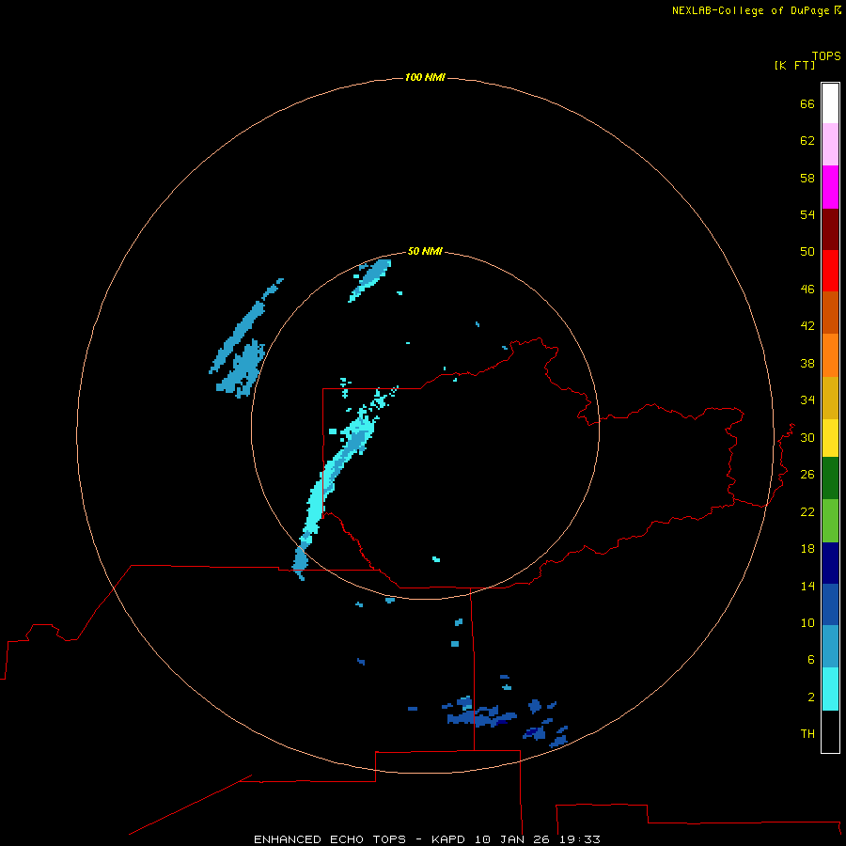Click the light green legend swatch

830,521
